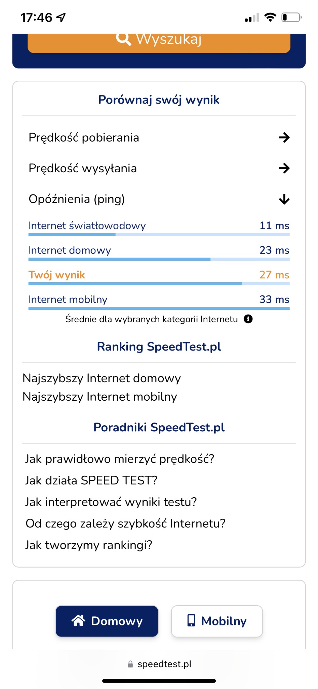Switch comparison to Mobilny internet
The width and height of the screenshot is (318, 689).
pyautogui.click(x=217, y=621)
